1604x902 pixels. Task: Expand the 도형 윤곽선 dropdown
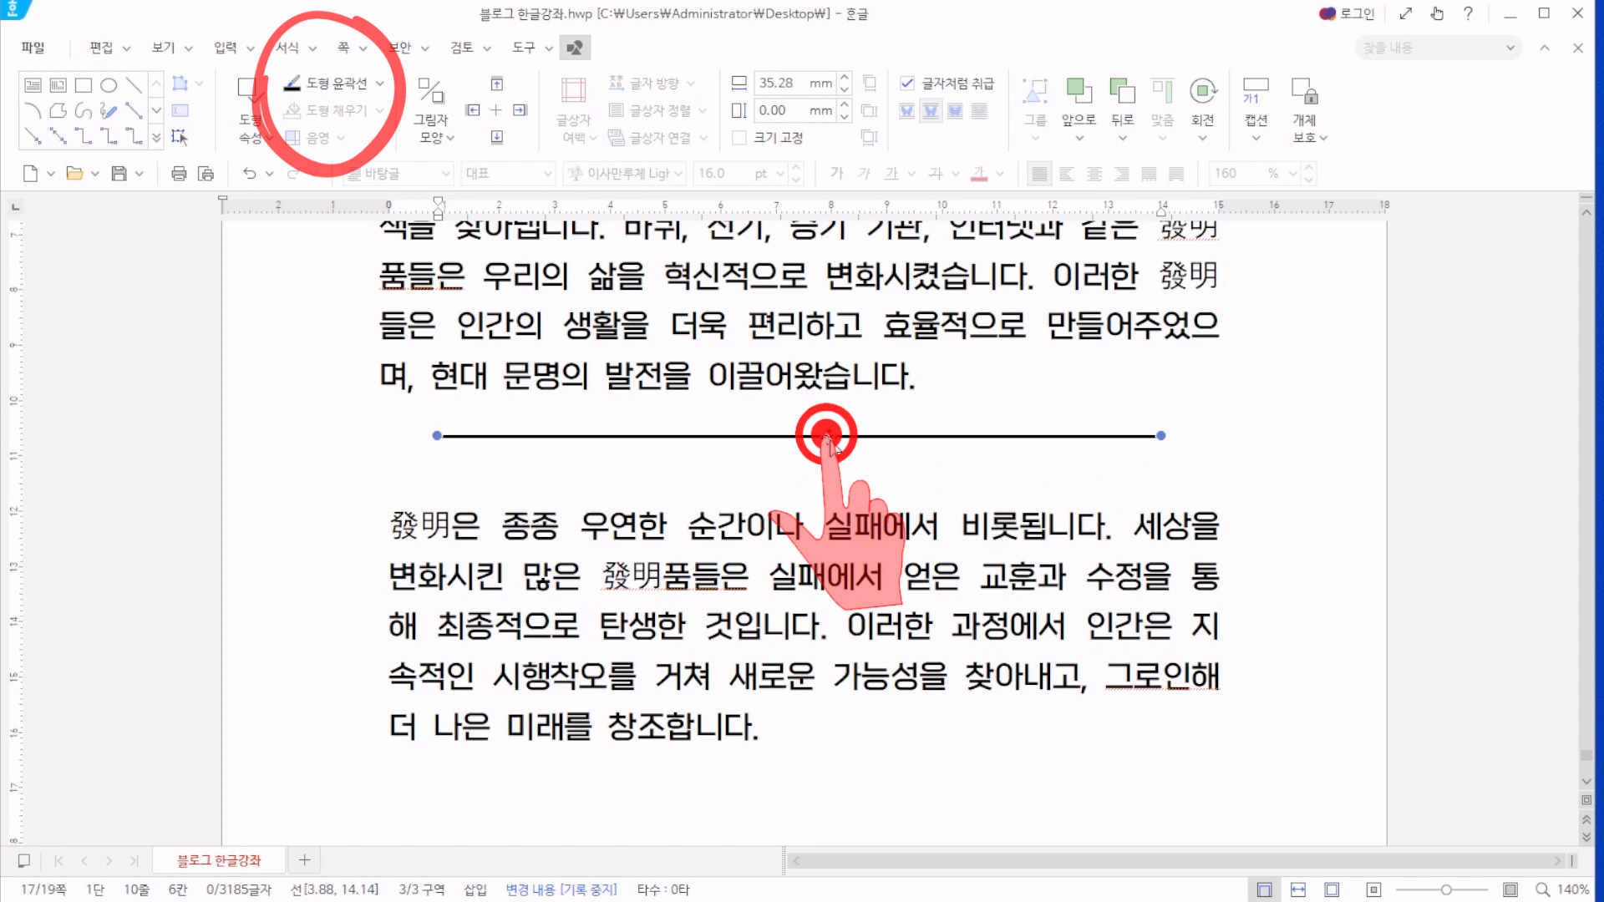380,84
